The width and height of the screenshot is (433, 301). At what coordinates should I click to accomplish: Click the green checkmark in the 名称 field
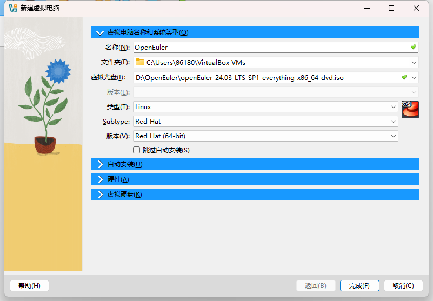coord(414,47)
